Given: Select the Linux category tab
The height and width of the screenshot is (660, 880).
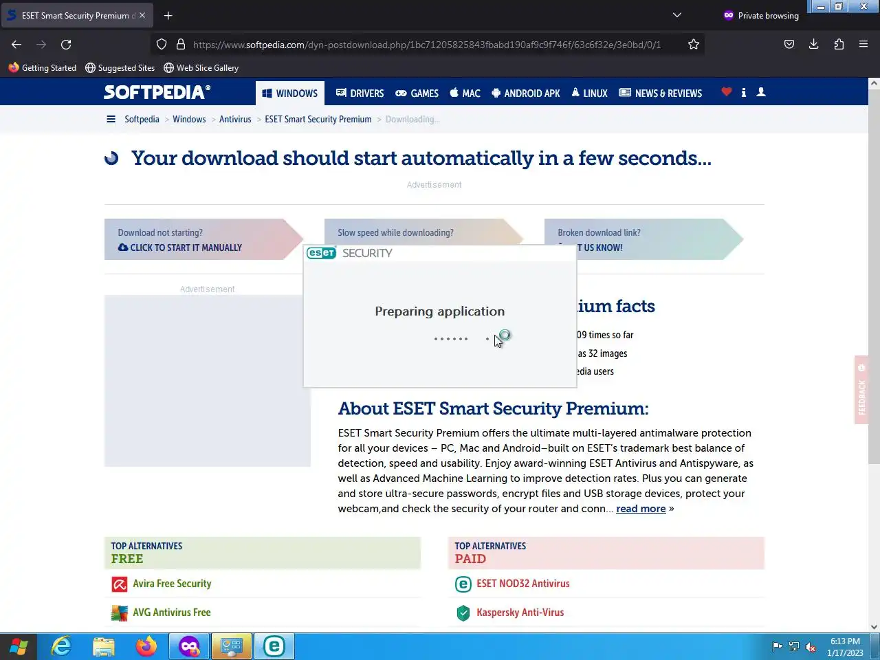Looking at the screenshot, I should coord(589,93).
